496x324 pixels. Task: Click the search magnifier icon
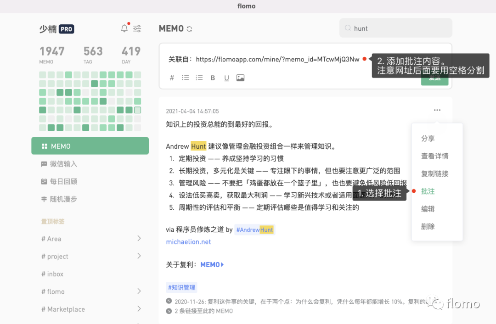coord(348,28)
